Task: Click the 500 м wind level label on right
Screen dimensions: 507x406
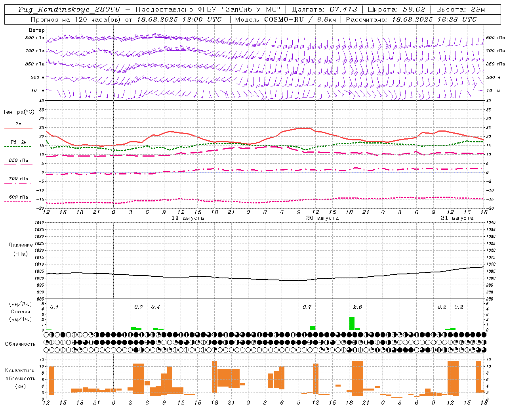Action: click(494, 77)
